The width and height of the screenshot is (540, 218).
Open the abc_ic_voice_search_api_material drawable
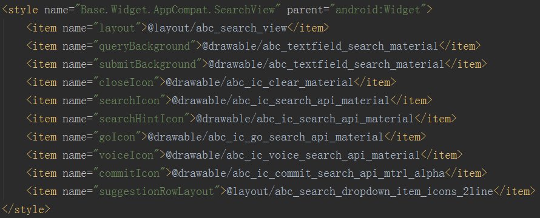[x=293, y=156]
